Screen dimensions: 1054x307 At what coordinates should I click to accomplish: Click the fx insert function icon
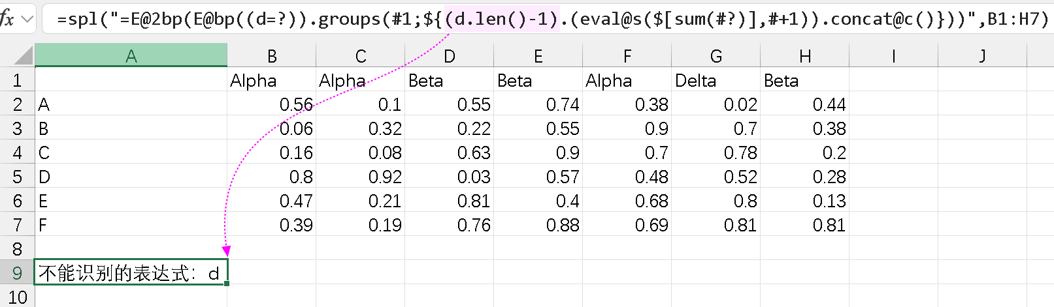(x=7, y=18)
